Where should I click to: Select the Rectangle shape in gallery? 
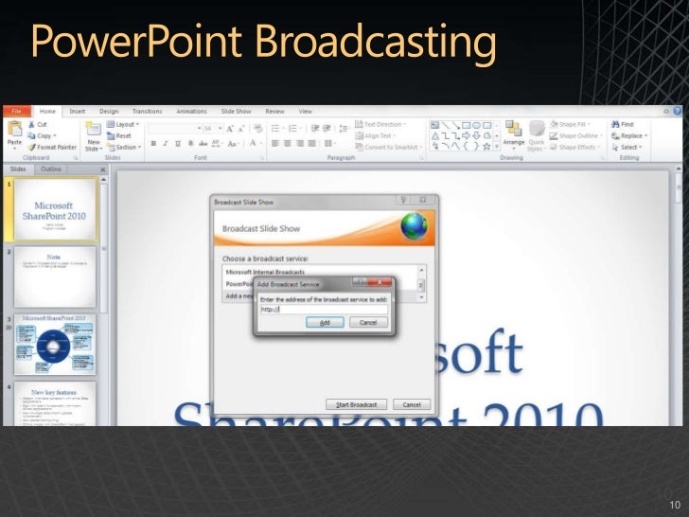[467, 125]
